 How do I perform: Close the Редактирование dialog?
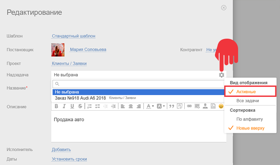[224, 8]
